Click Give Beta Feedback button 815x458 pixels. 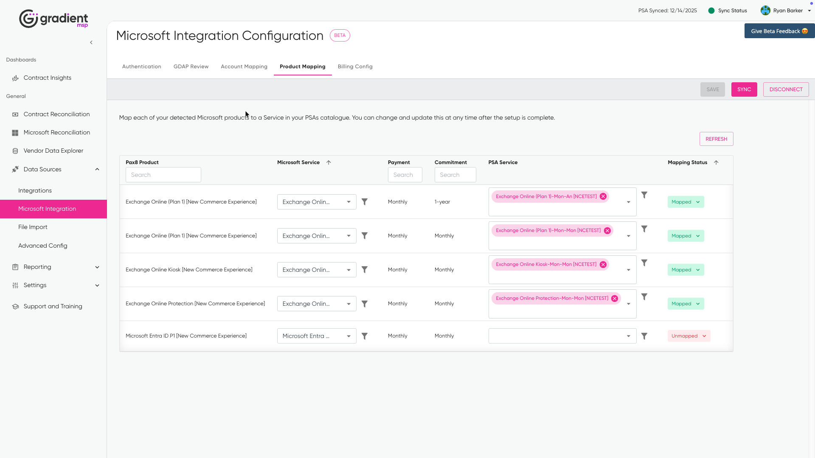coord(780,31)
